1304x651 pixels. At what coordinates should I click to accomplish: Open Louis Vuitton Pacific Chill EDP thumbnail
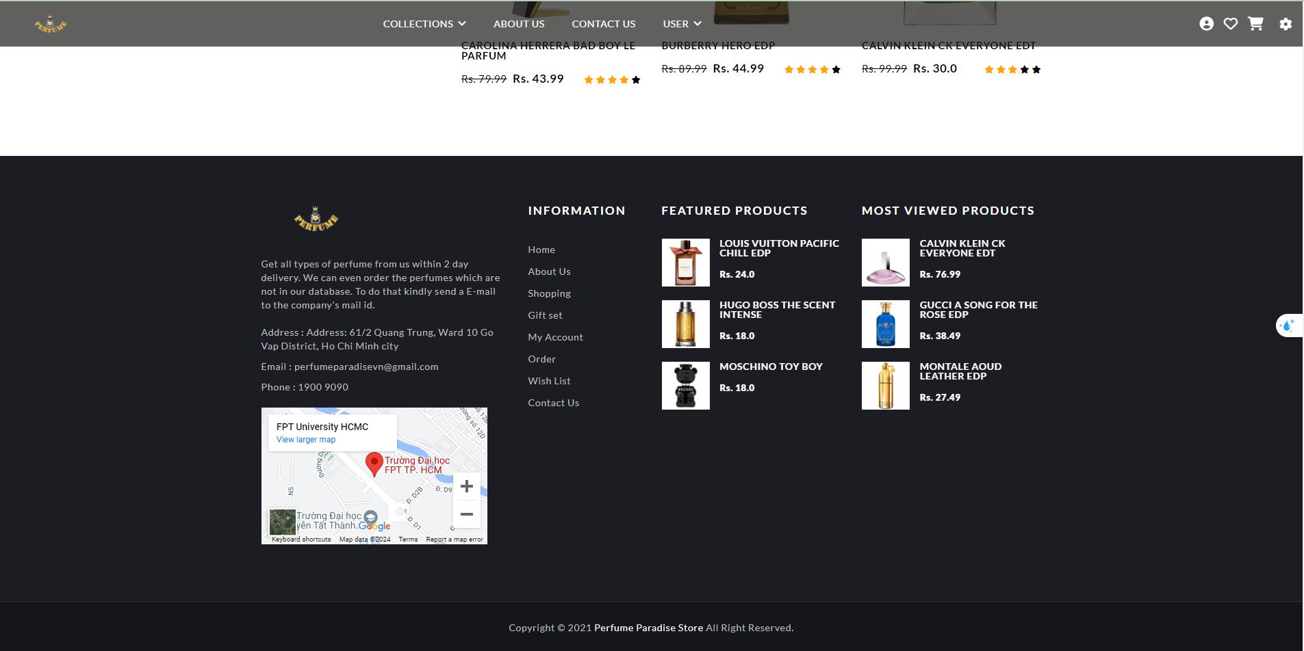[686, 263]
